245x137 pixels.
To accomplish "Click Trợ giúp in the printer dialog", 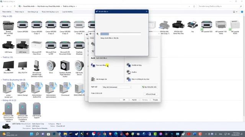I will (x=155, y=100).
